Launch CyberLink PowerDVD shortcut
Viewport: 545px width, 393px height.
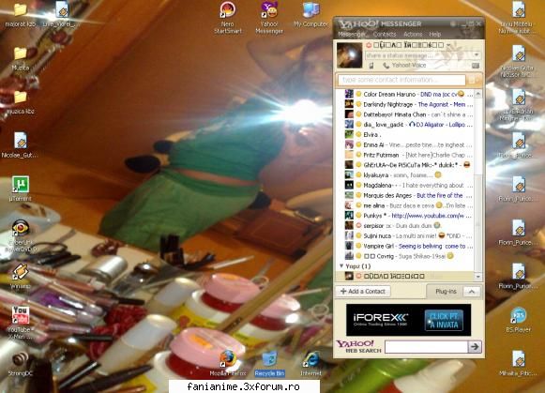point(21,235)
